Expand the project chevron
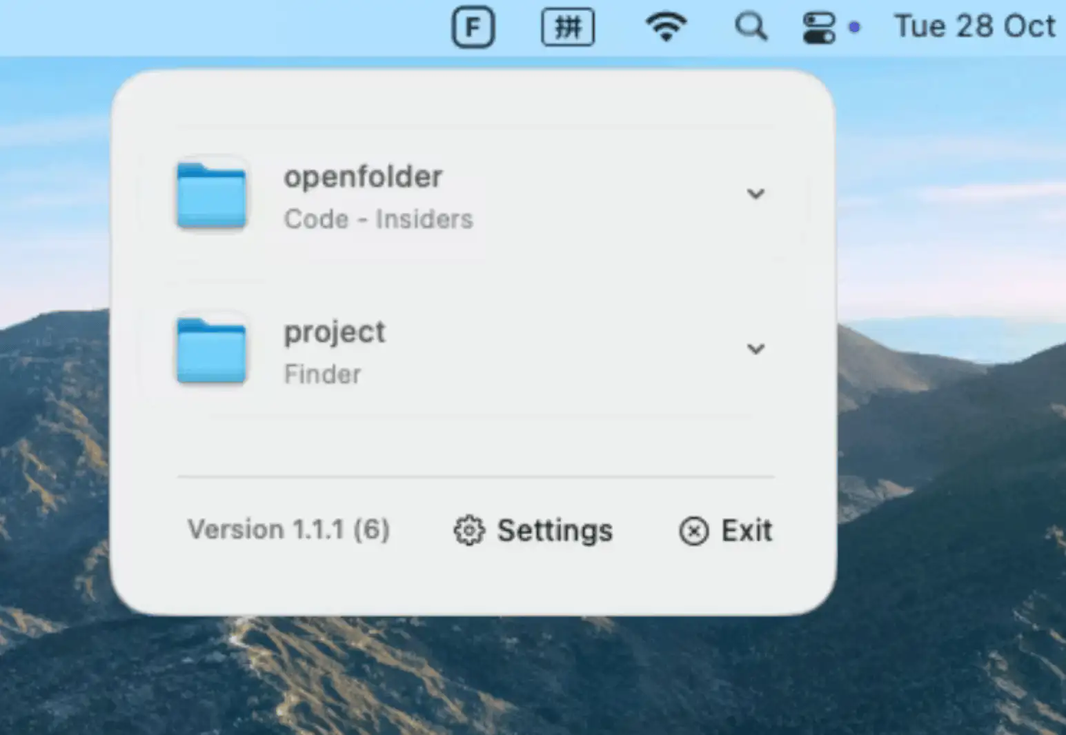This screenshot has height=735, width=1066. pyautogui.click(x=756, y=349)
